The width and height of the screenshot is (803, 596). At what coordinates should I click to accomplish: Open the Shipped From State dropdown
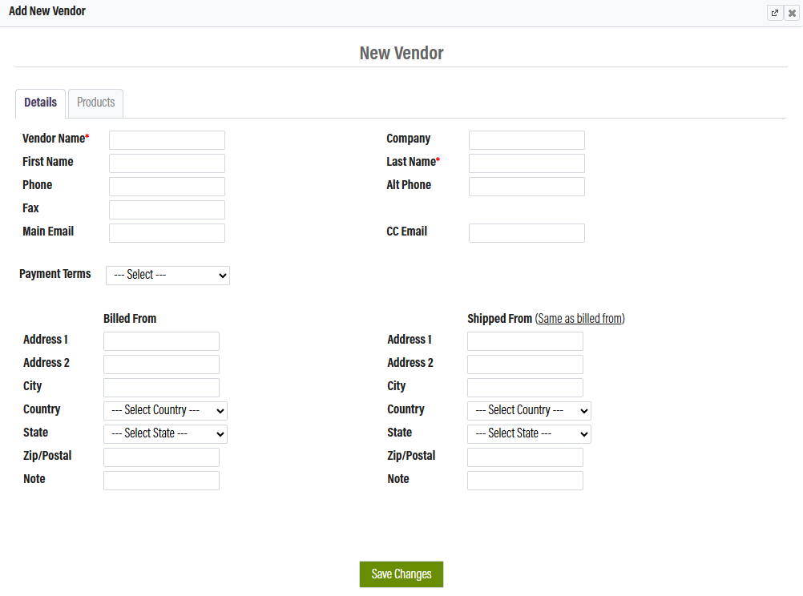pos(529,433)
